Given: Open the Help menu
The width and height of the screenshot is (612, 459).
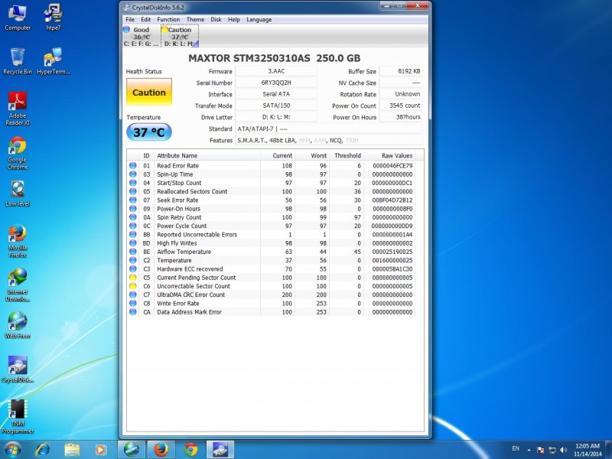Looking at the screenshot, I should coord(234,20).
